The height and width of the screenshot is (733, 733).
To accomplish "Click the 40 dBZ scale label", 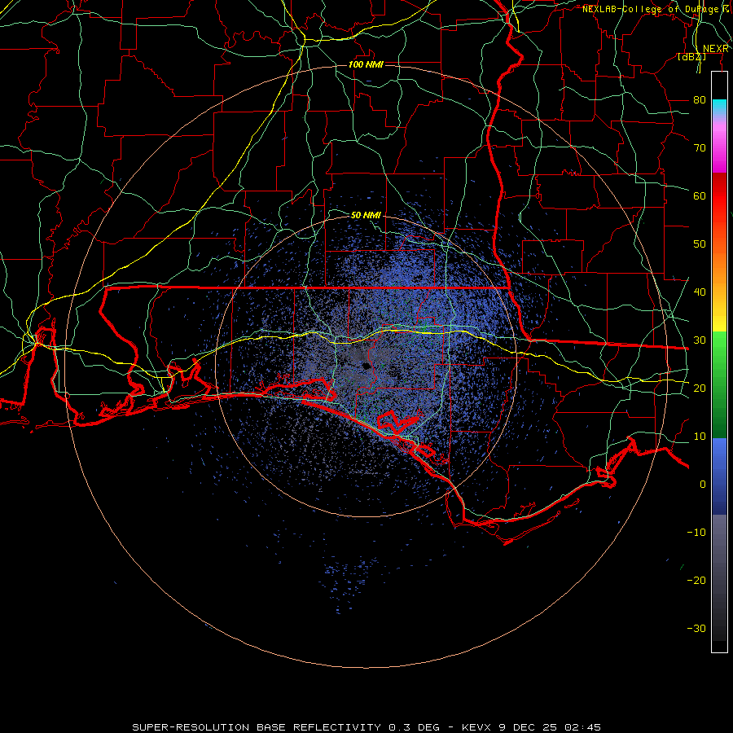I will tap(700, 292).
